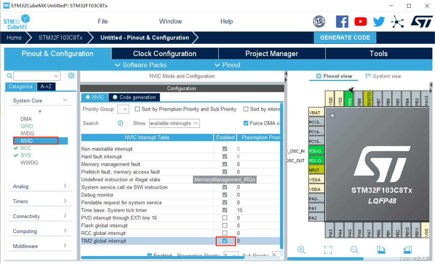
Task: Zoom in on the pinout view
Action: (x=301, y=250)
